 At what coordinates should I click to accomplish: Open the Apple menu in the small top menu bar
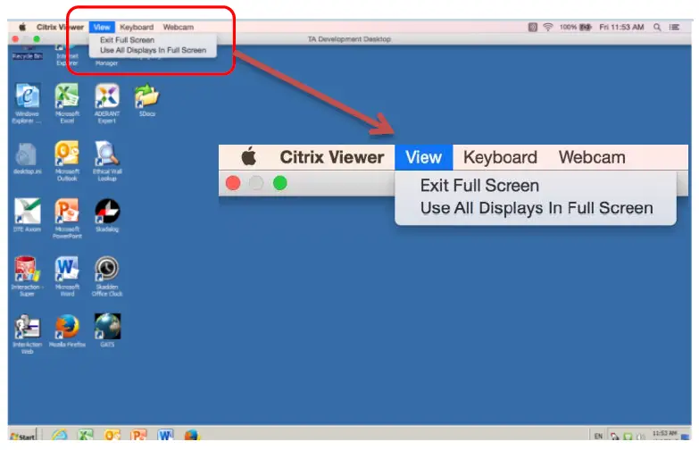coord(22,27)
